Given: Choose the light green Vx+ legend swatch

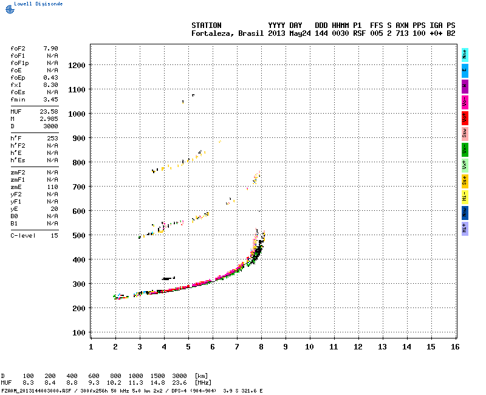Looking at the screenshot, I should [465, 165].
